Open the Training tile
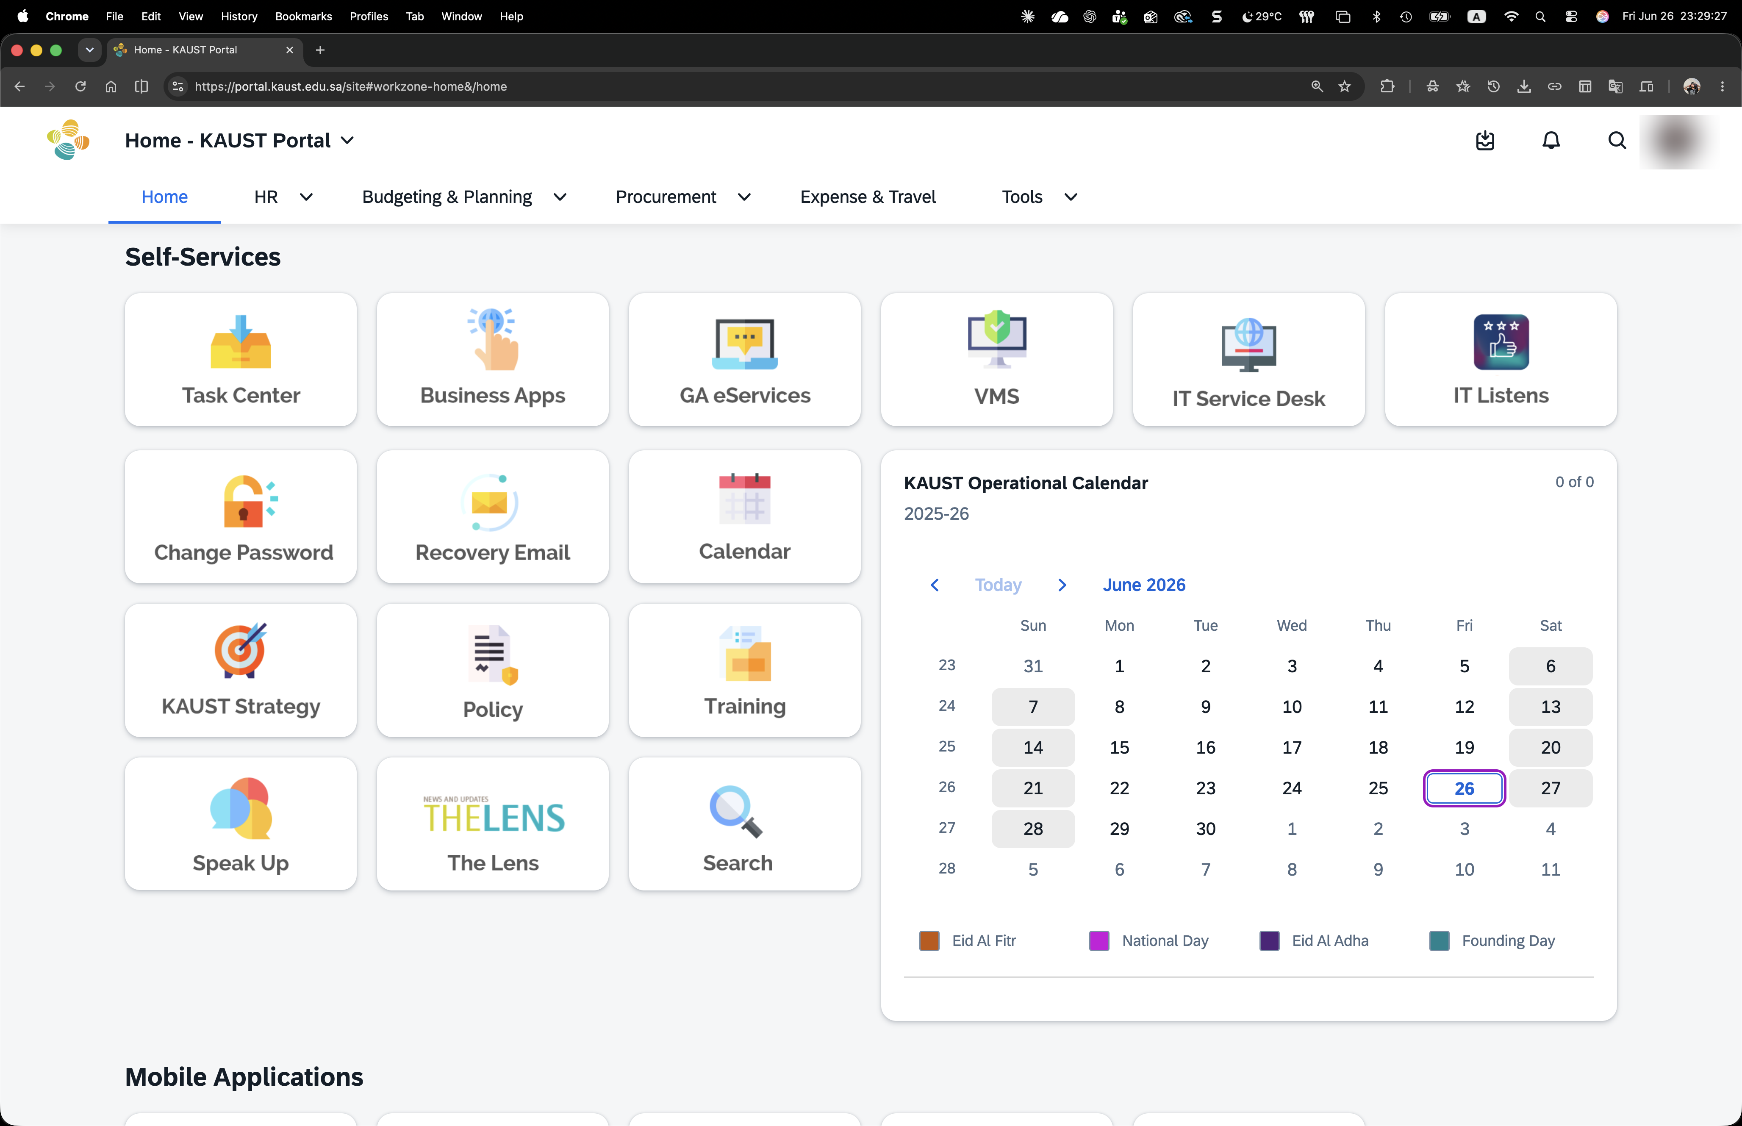Image resolution: width=1742 pixels, height=1126 pixels. pyautogui.click(x=744, y=671)
